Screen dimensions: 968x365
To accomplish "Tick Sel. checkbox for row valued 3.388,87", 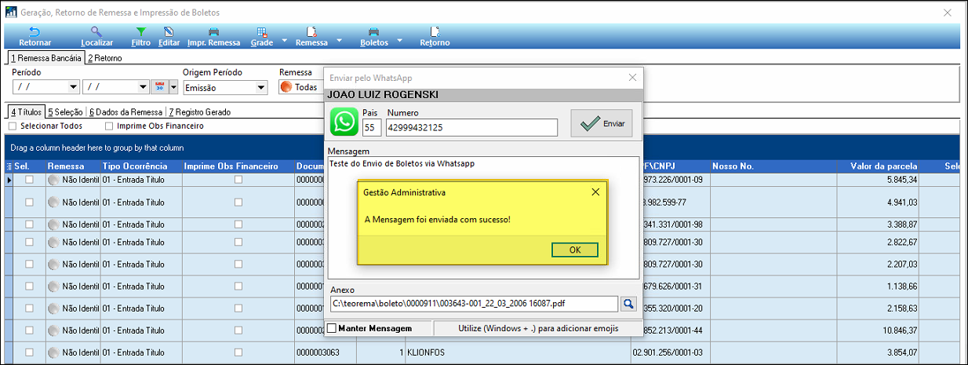I will 29,224.
